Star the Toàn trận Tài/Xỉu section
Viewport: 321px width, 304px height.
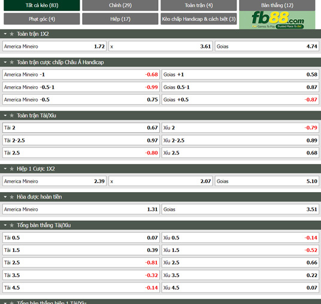pos(12,115)
